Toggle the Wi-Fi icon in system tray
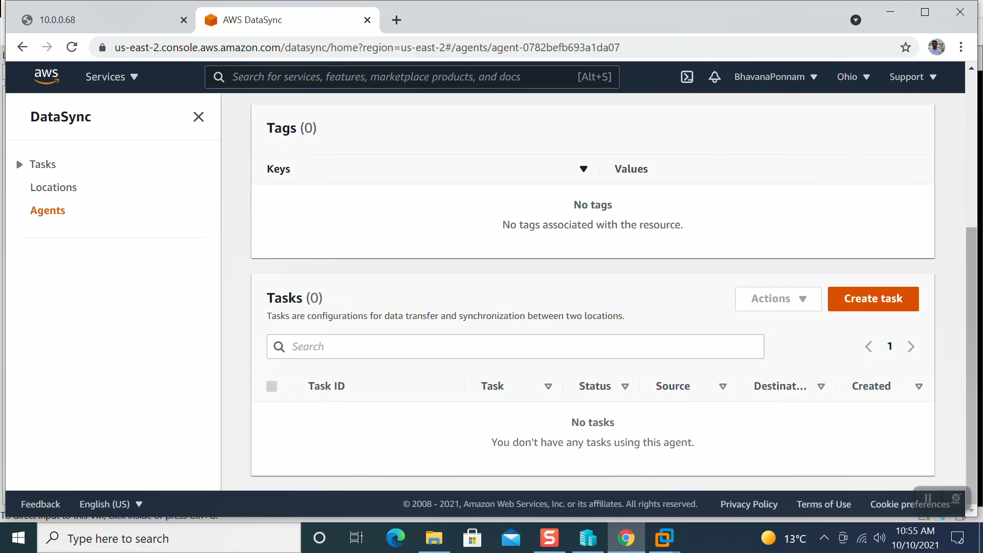This screenshot has width=983, height=553. (x=862, y=538)
